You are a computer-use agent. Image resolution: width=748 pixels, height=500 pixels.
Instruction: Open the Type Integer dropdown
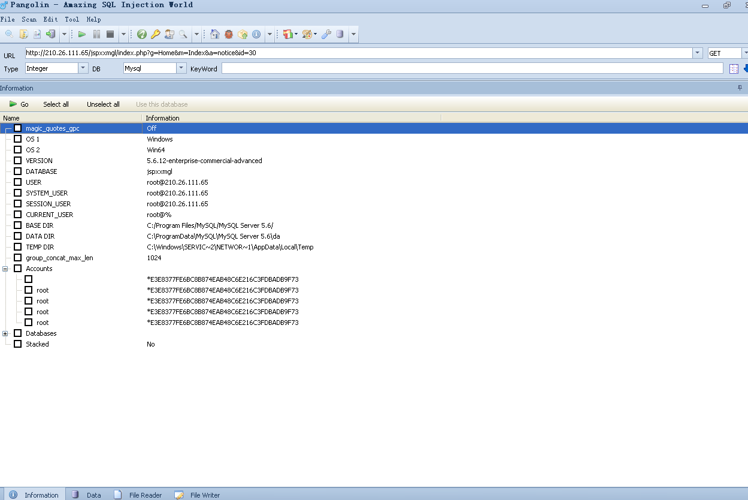[x=83, y=68]
